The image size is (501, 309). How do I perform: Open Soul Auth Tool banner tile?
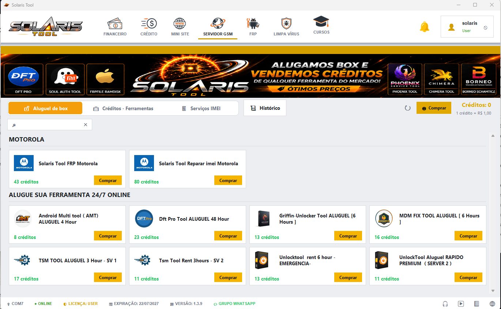coord(65,79)
